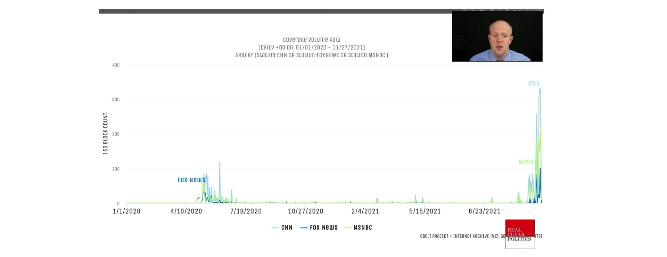Click the CNN series label near the peak
This screenshot has width=667, height=257.
(534, 84)
